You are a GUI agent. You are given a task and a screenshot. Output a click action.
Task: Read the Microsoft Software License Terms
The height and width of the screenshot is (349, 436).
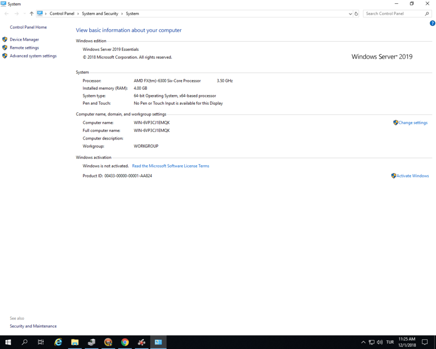(x=171, y=166)
